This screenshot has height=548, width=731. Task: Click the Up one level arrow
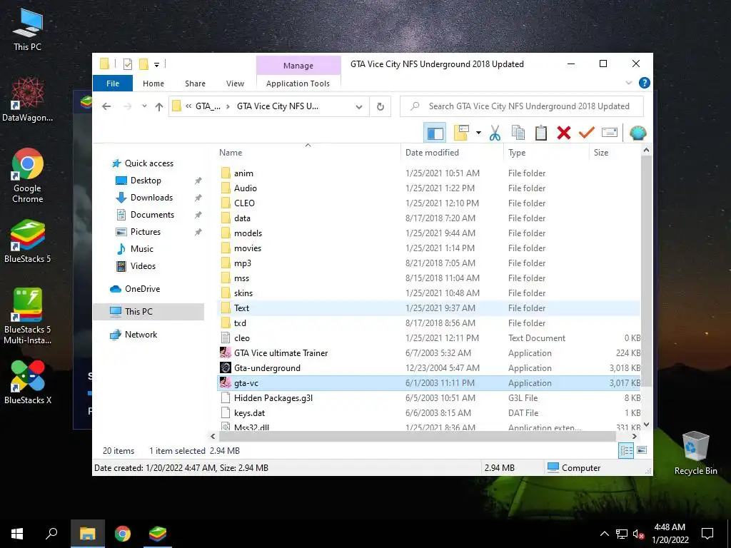point(159,107)
